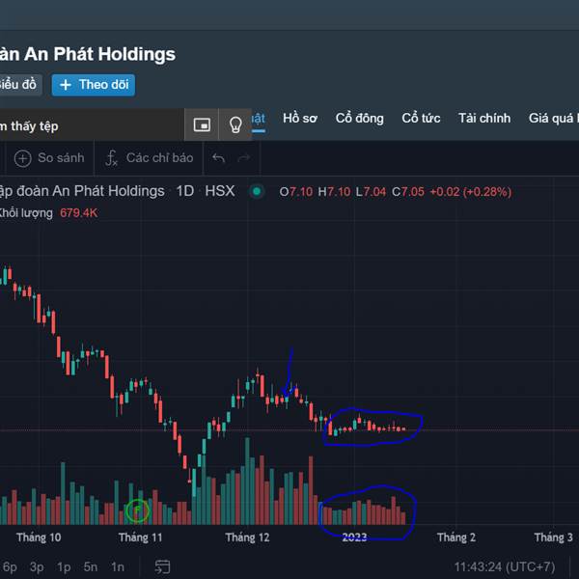579x579 pixels.
Task: Click the Tháng 11 axis label
Action: click(140, 538)
